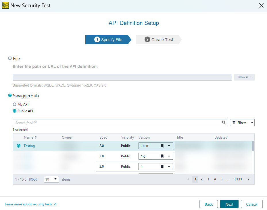
Task: Click the search magnifier icon in the API search bar
Action: 224,122
